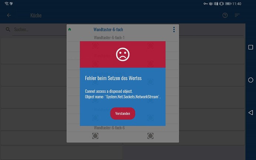The width and height of the screenshot is (256, 160).
Task: Tap the Wi-Fi status bar icon
Action: (x=6, y=3)
